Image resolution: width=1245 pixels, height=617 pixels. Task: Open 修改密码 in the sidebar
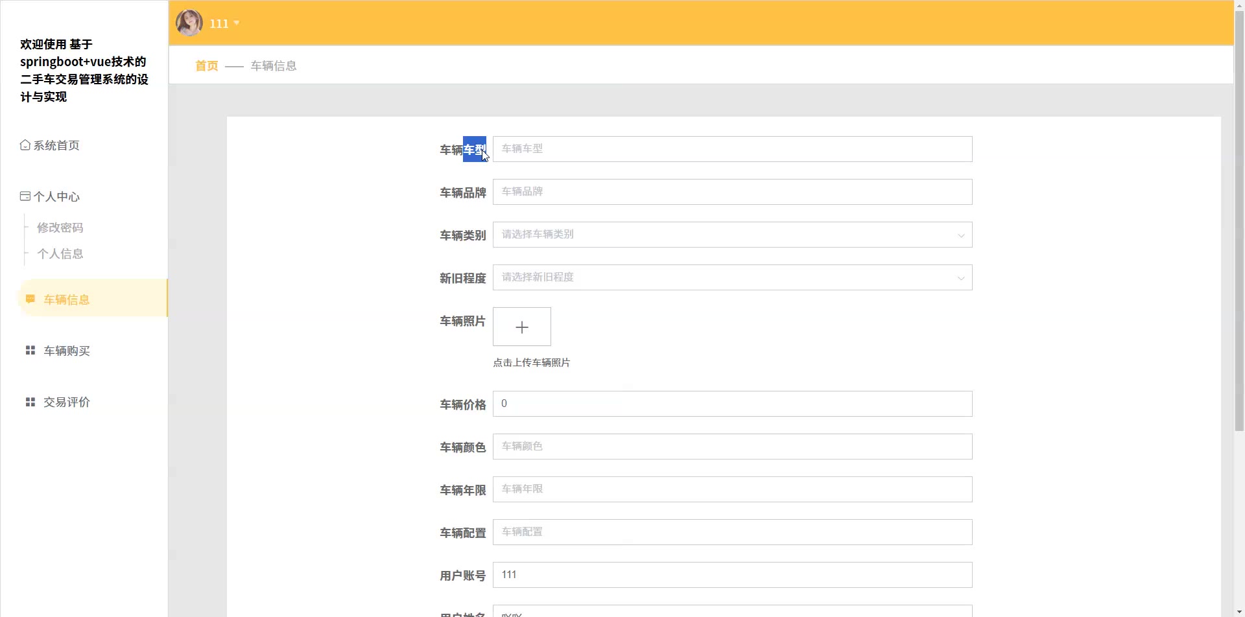60,227
